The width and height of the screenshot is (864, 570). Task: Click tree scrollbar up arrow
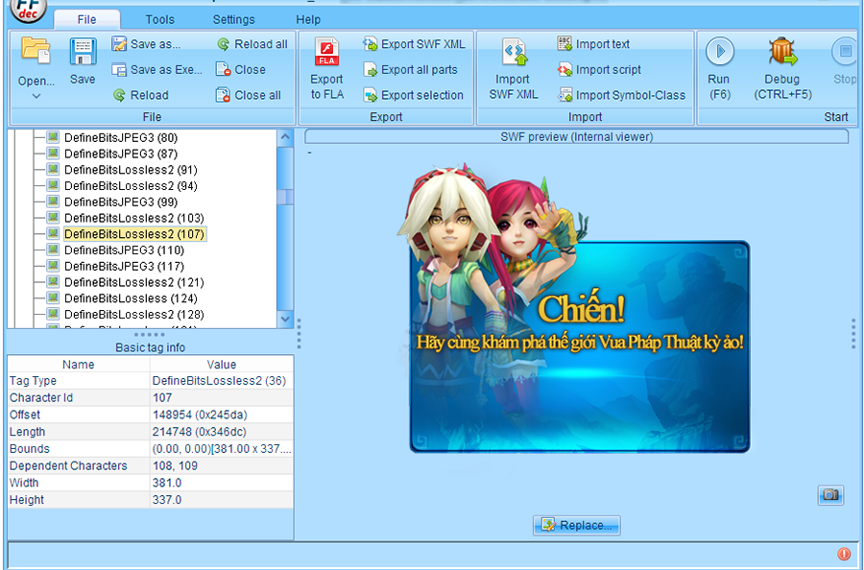click(x=285, y=137)
